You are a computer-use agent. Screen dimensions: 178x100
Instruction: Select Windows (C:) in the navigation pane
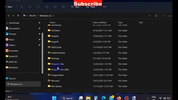(x=23, y=84)
